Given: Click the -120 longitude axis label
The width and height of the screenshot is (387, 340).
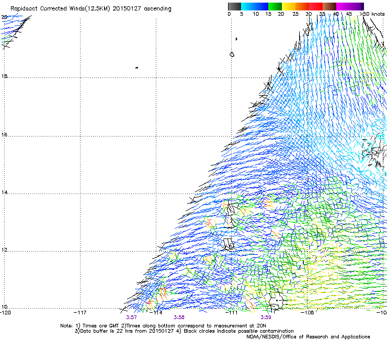Looking at the screenshot, I should pos(5,313).
